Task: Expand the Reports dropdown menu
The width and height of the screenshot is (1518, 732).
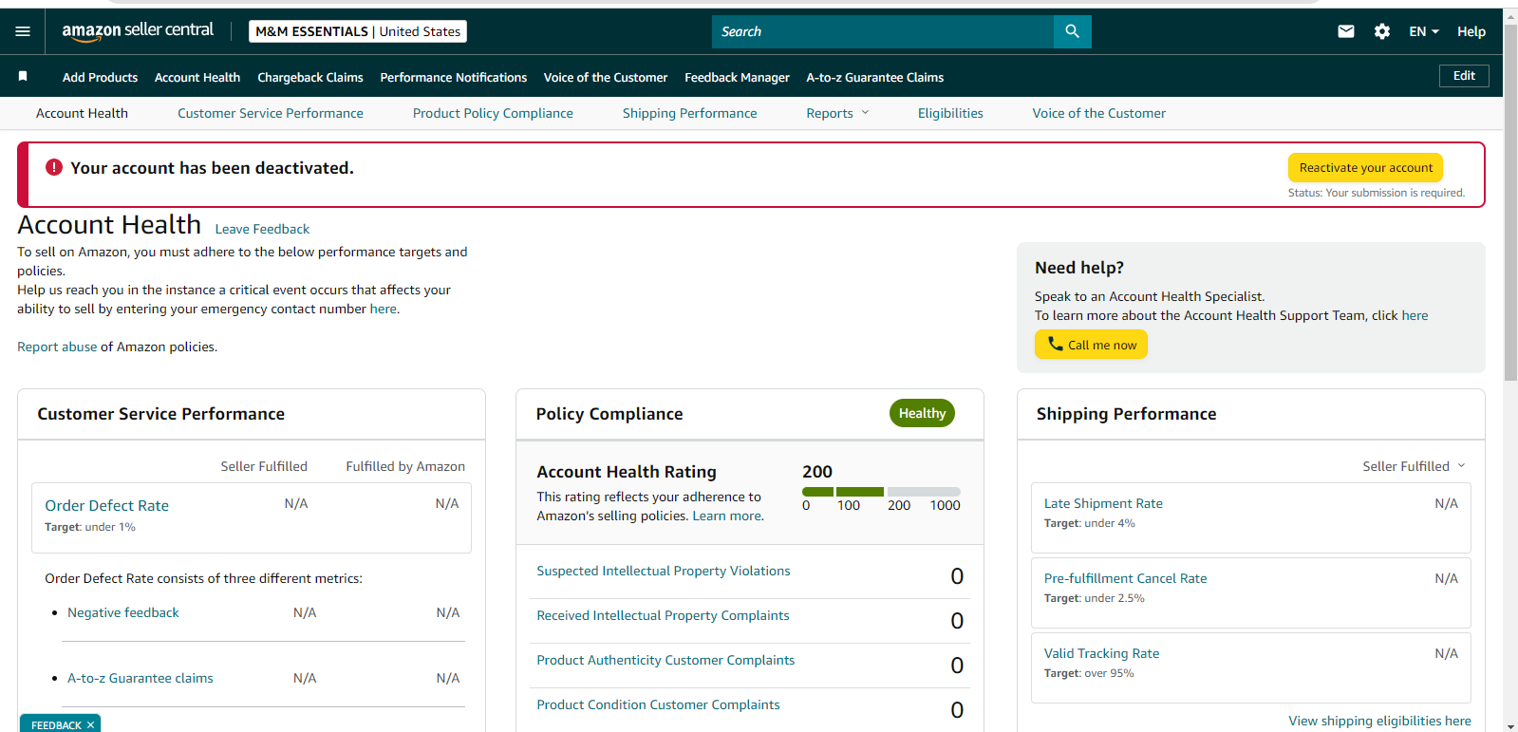Action: [x=837, y=113]
